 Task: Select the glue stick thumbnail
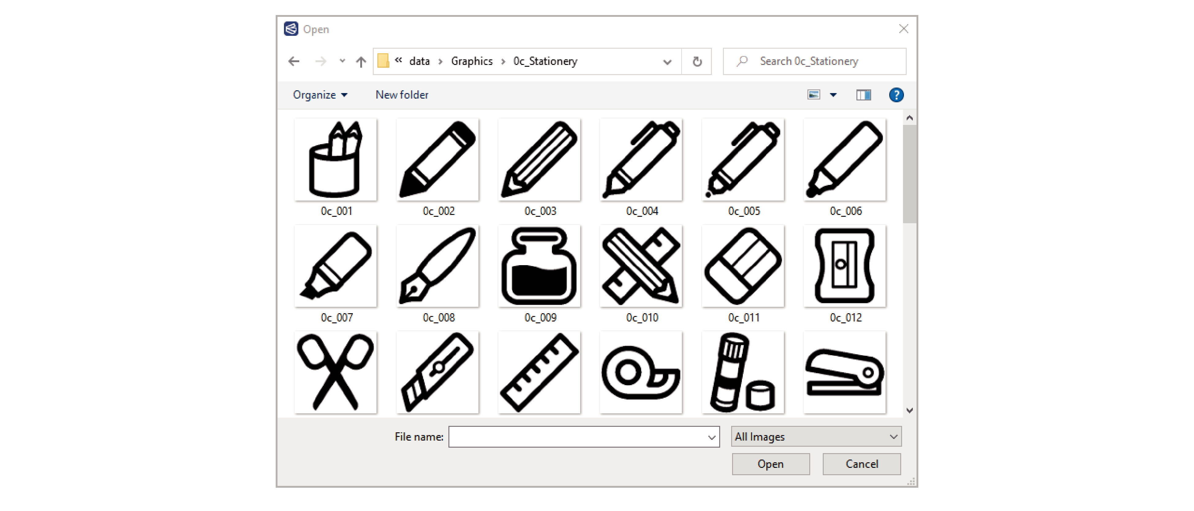(743, 372)
